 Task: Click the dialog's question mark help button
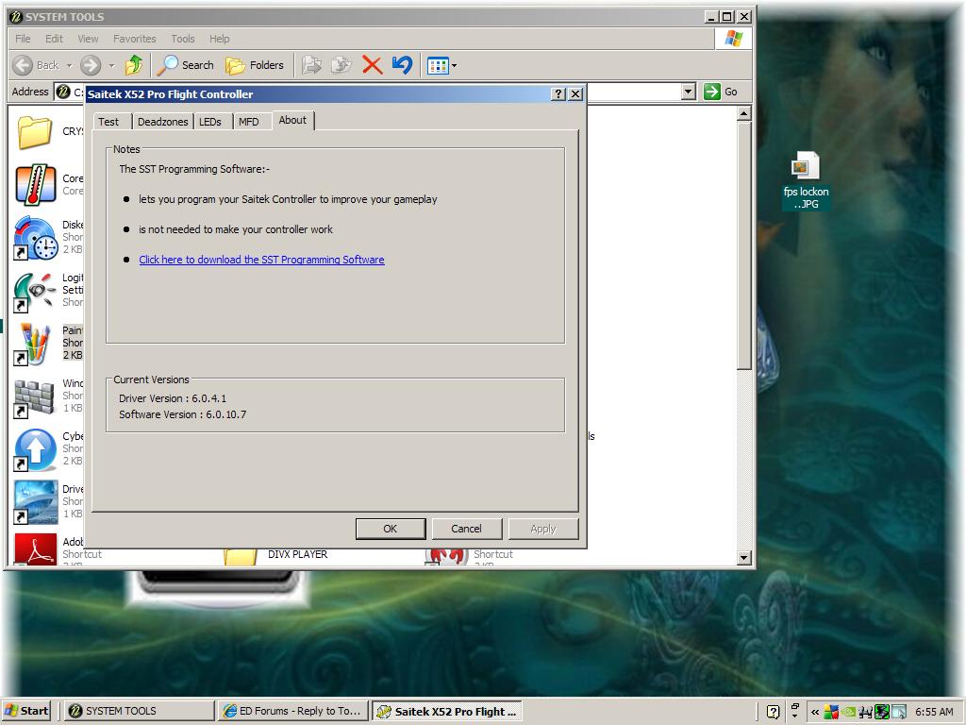(x=558, y=93)
